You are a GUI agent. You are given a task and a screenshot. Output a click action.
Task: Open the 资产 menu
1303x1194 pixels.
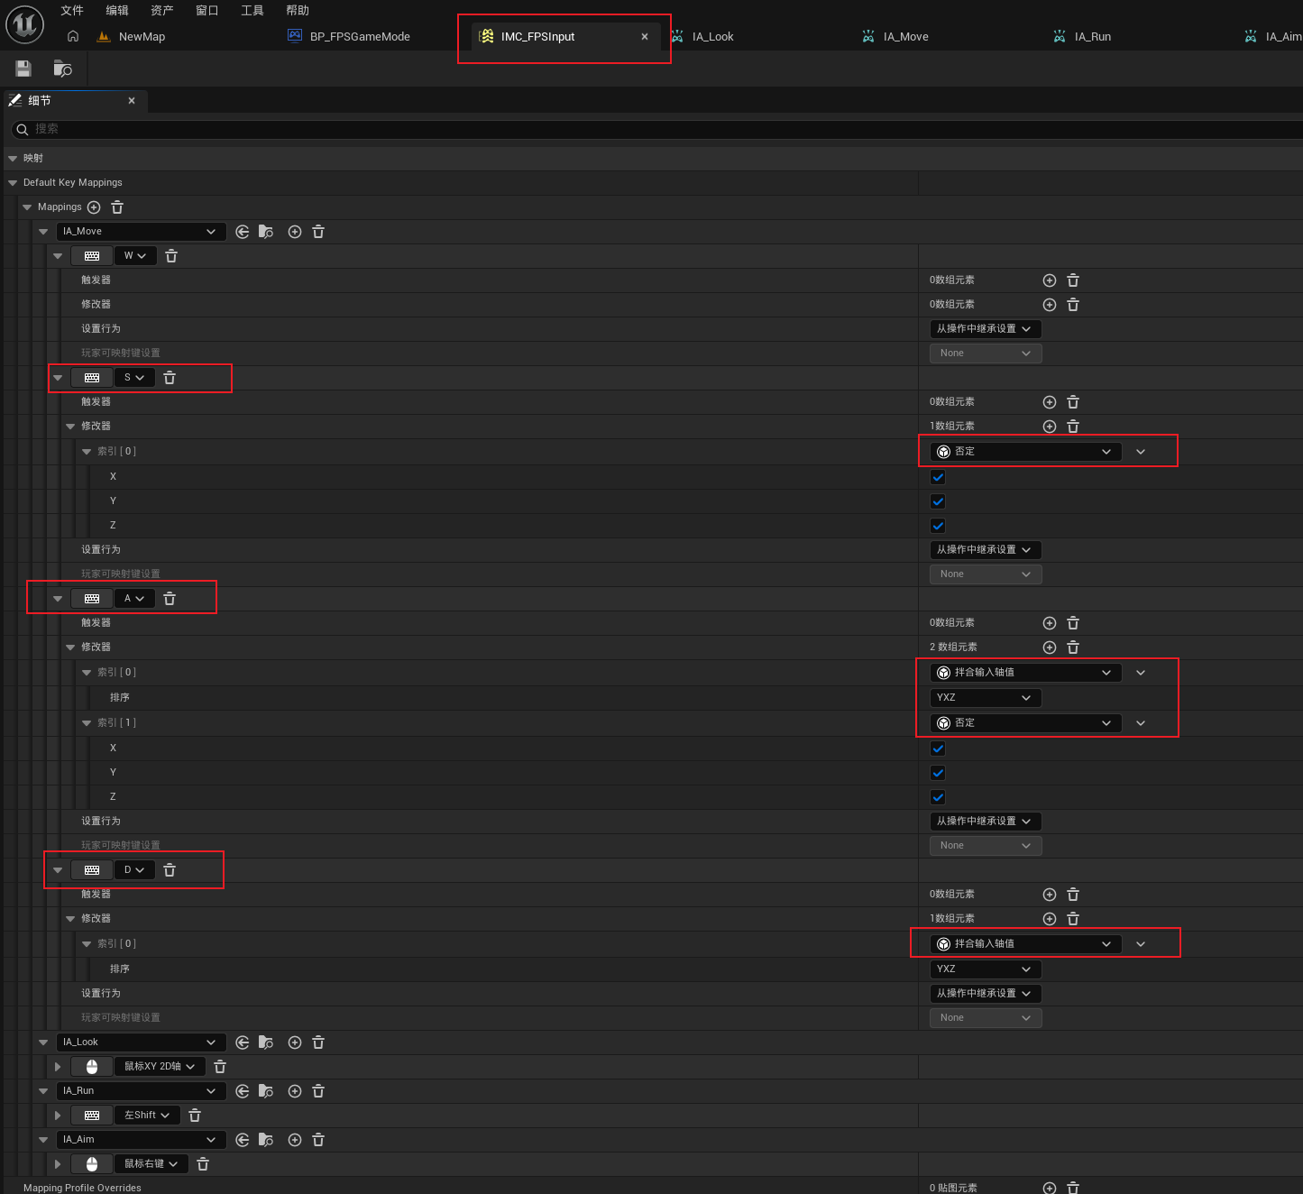(162, 11)
